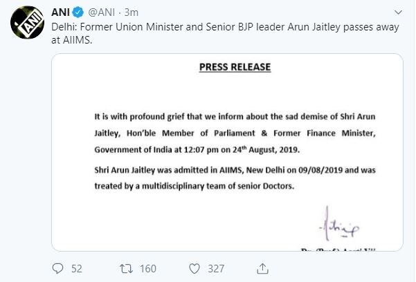Viewport: 416px width, 282px height.
Task: Click the reply count 52
Action: (x=77, y=267)
